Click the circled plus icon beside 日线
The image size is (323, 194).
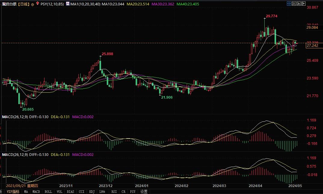[x=32, y=5]
